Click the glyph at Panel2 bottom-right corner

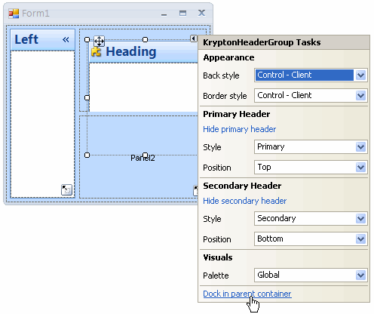196,190
